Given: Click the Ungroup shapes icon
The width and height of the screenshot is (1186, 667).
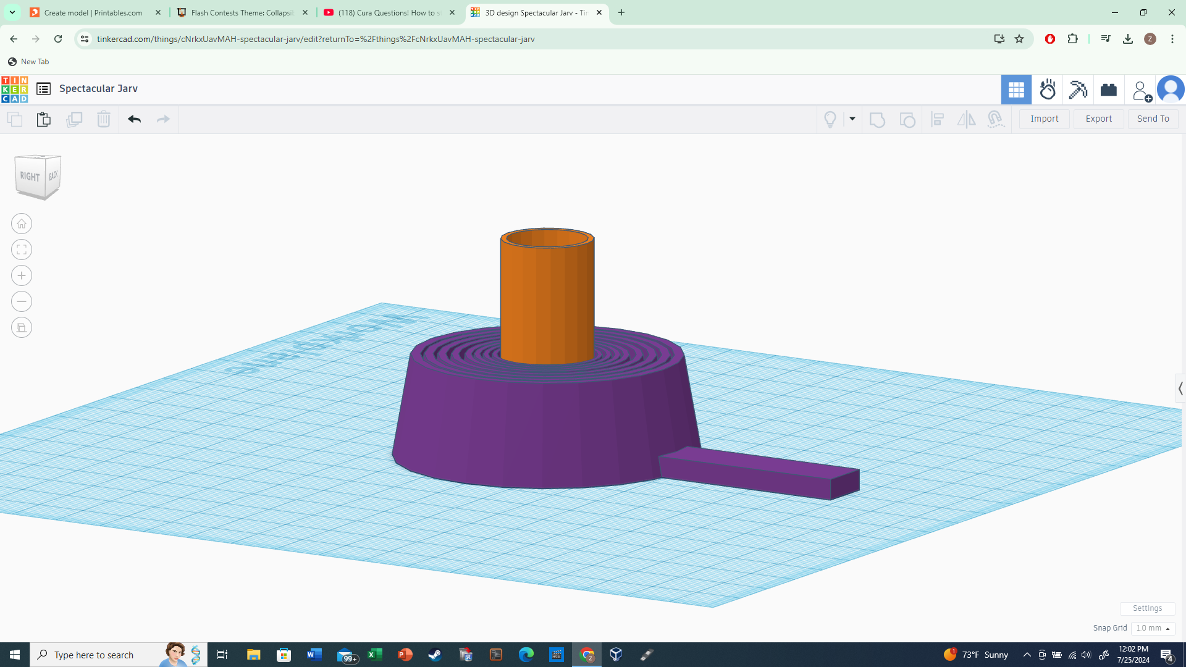Looking at the screenshot, I should coord(907,119).
